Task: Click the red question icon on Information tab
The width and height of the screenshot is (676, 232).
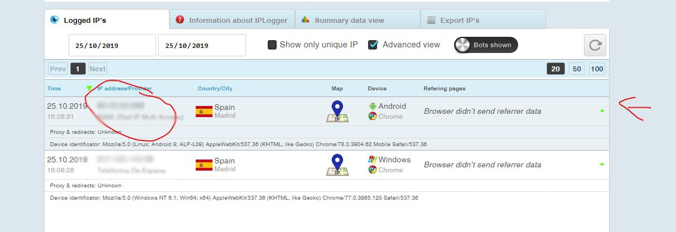Action: point(180,20)
